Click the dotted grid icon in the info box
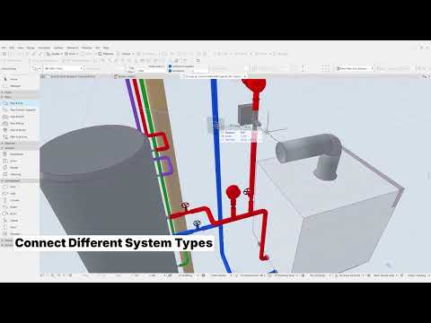 (326, 68)
